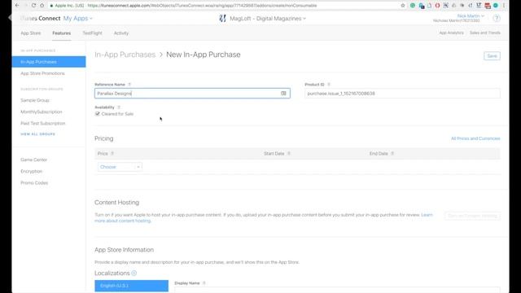
Task: Click the icon inside Reference Name field
Action: [283, 94]
